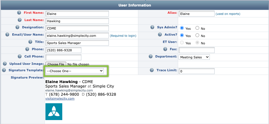Click the Last Name field Hawking
Image resolution: width=269 pixels, height=124 pixels.
point(77,21)
